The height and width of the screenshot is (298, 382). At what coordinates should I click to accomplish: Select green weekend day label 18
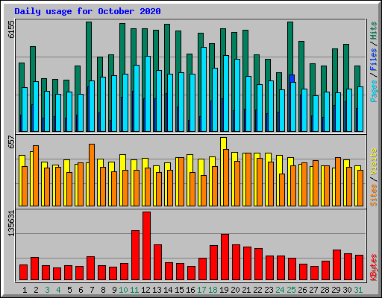pyautogui.click(x=213, y=290)
